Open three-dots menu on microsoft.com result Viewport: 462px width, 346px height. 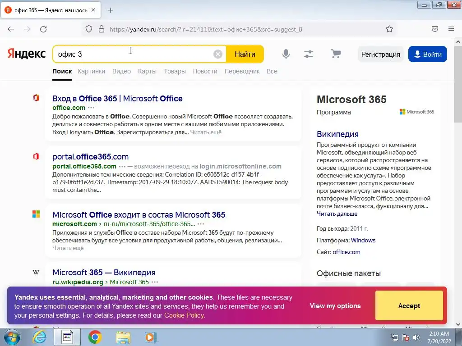(201, 224)
